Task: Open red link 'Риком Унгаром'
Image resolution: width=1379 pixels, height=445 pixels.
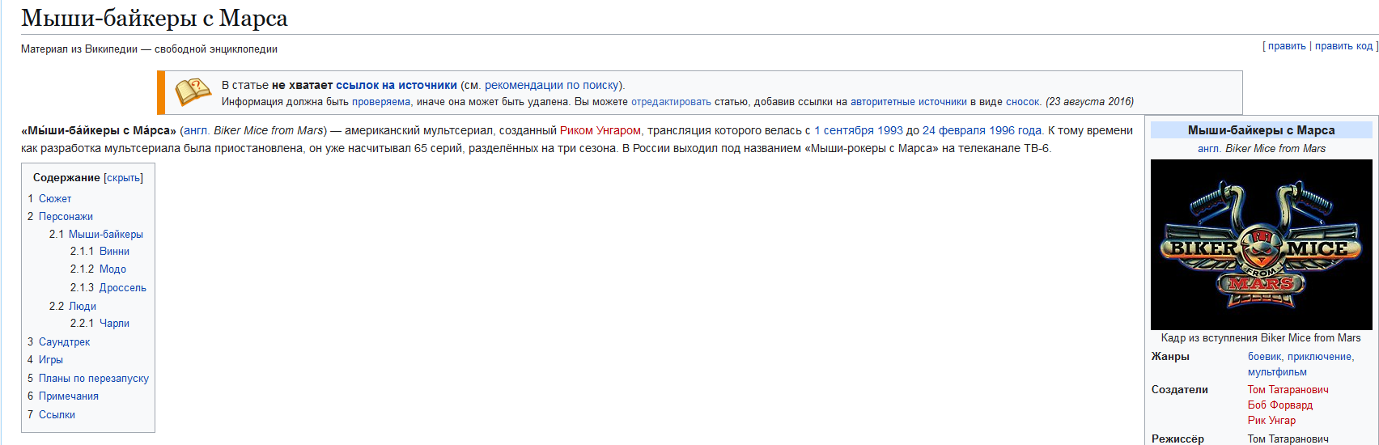Action: (x=600, y=130)
